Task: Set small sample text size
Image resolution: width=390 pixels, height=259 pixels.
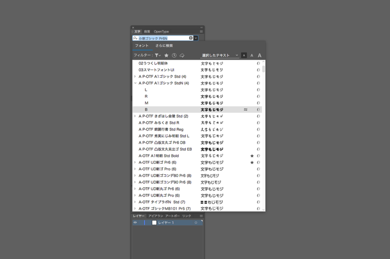Action: click(244, 55)
